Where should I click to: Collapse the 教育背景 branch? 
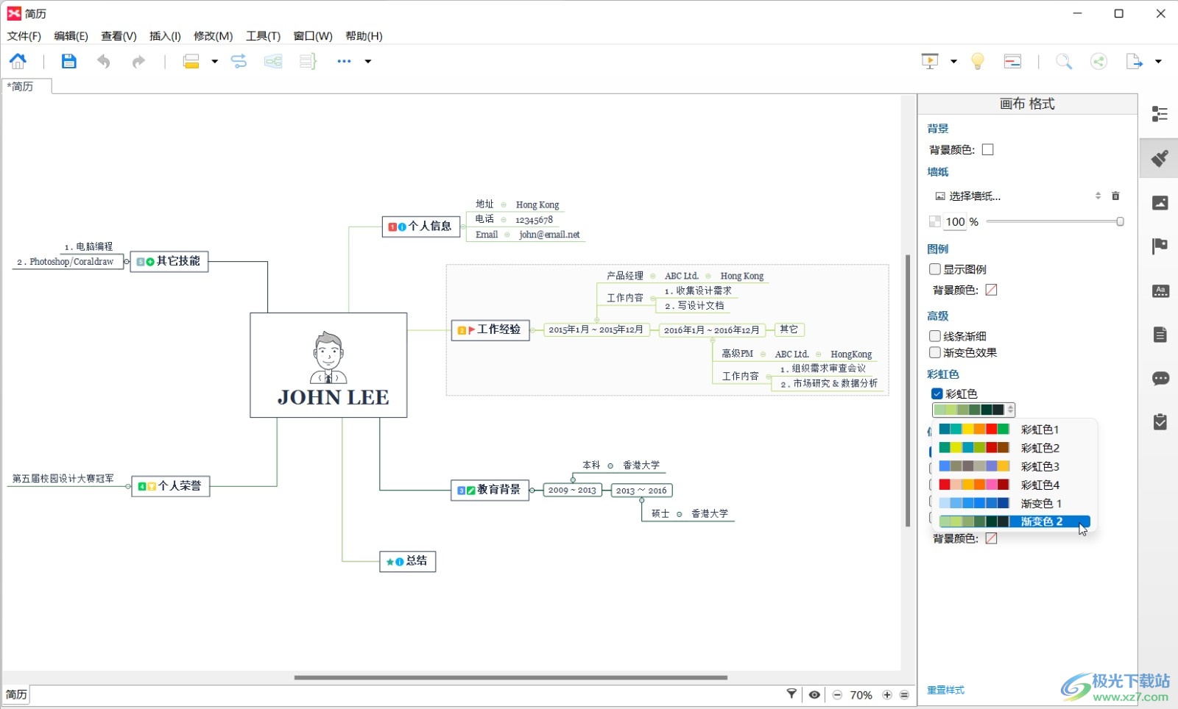533,491
